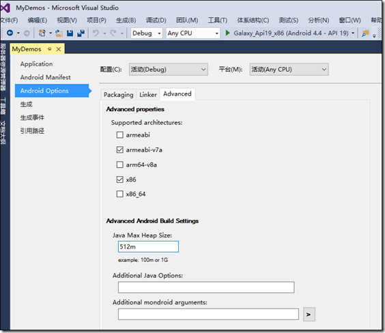Select the Advanced tab
The width and height of the screenshot is (385, 333).
click(177, 94)
